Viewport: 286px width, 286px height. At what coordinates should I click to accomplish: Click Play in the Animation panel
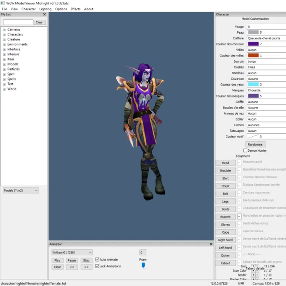(57, 260)
